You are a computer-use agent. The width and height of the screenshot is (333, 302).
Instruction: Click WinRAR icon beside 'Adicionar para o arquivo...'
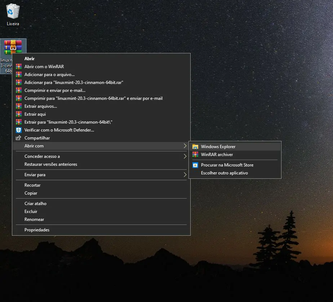[x=19, y=75]
